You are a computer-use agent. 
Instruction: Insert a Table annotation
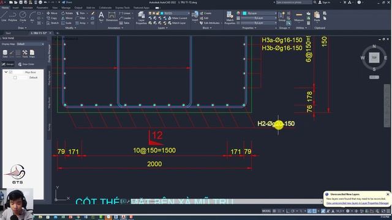(x=124, y=23)
